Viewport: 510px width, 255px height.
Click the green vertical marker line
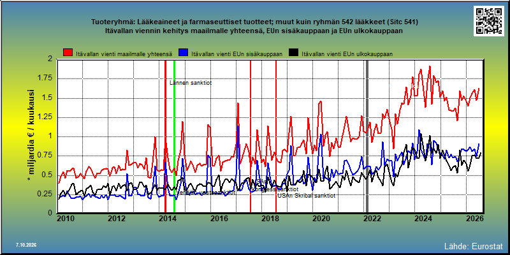pos(174,136)
